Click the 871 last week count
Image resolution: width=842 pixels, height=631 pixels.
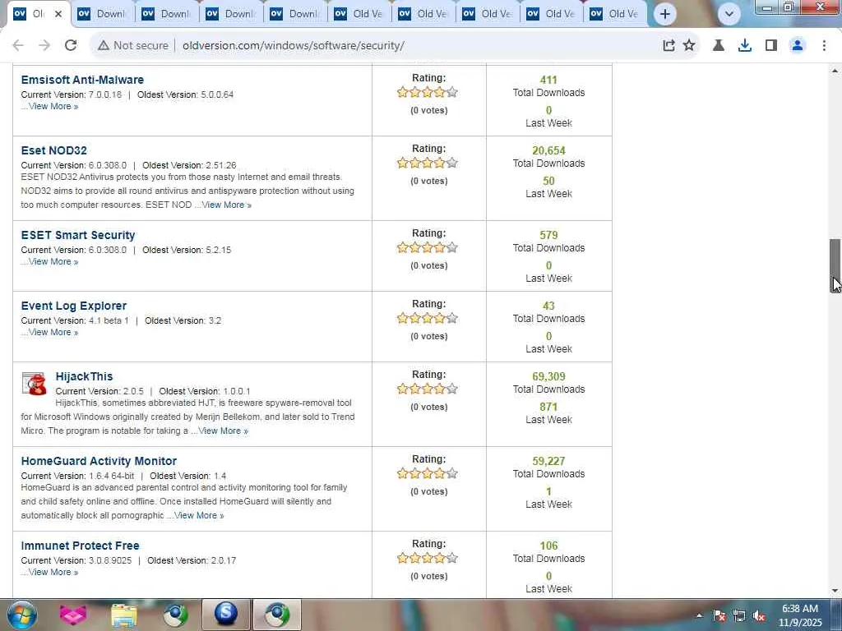(x=548, y=408)
